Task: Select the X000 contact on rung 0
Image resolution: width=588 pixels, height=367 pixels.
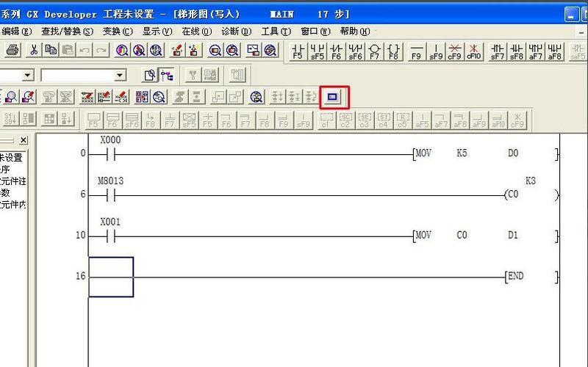Action: pos(110,154)
